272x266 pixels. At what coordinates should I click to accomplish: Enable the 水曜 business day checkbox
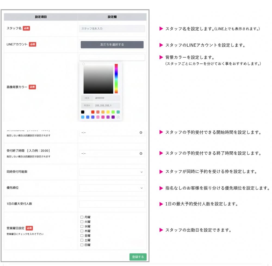(x=82, y=226)
